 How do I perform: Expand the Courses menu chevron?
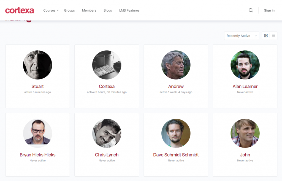[x=58, y=10]
